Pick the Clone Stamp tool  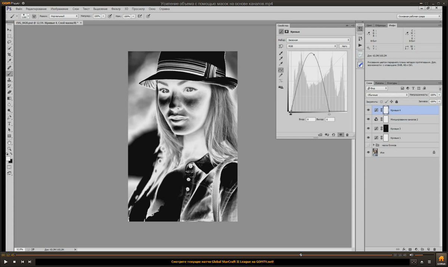pos(9,80)
